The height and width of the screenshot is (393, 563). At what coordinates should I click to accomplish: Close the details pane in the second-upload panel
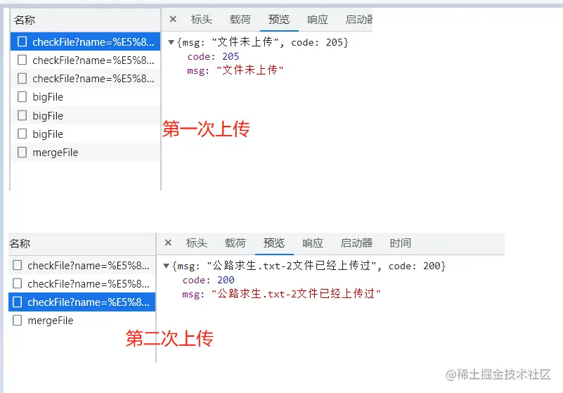pyautogui.click(x=168, y=243)
